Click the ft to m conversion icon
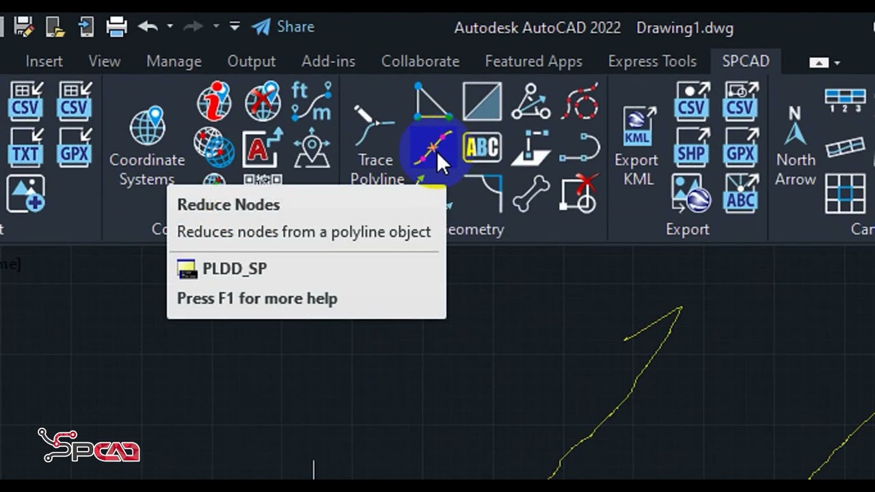Image resolution: width=875 pixels, height=492 pixels. pyautogui.click(x=312, y=101)
